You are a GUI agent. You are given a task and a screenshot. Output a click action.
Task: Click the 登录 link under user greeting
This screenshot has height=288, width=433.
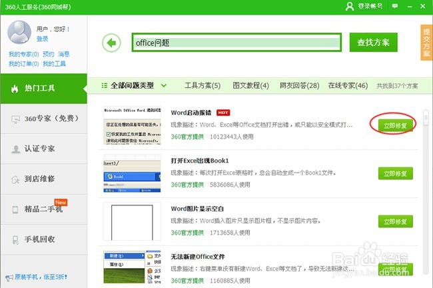(x=42, y=39)
